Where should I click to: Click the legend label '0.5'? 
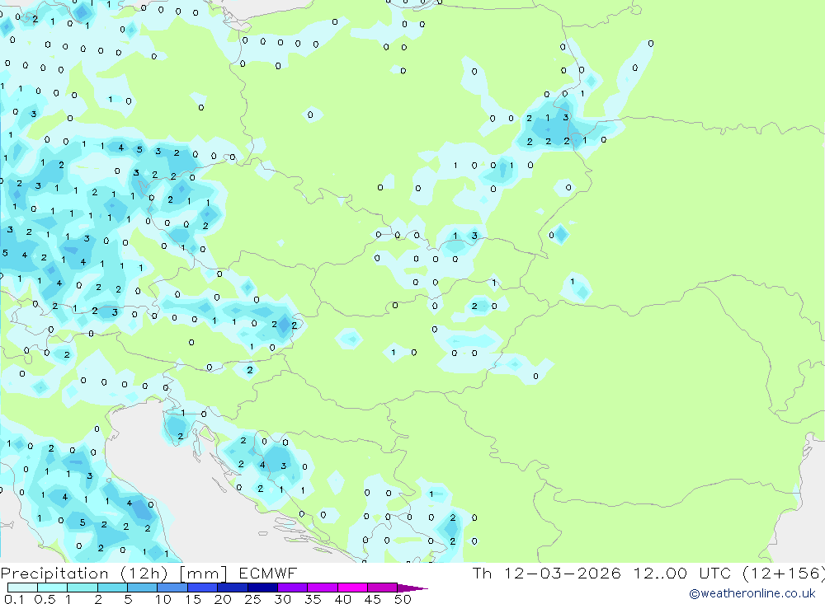click(x=45, y=599)
